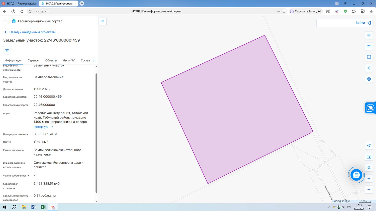Open the hamburger menu of Геоинформационный портал
The width and height of the screenshot is (376, 211).
[x=6, y=21]
